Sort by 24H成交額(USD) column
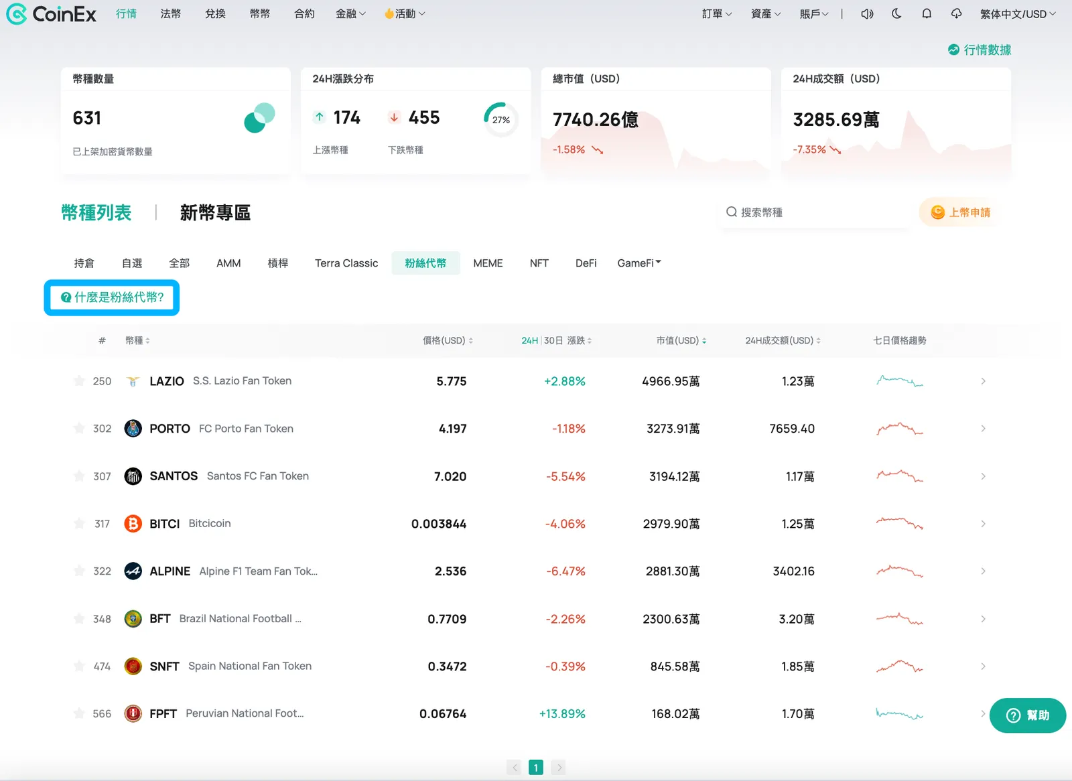1072x781 pixels. (783, 341)
